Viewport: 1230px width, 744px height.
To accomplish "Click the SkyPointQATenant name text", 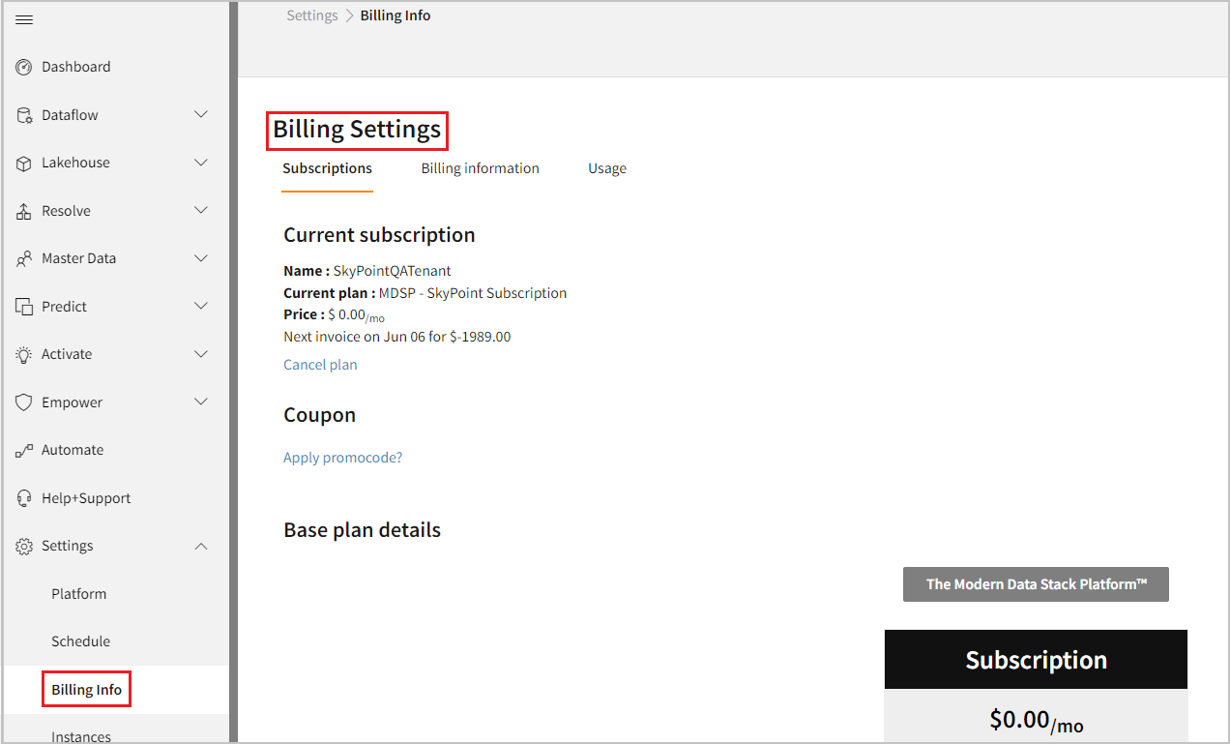I will (x=393, y=271).
